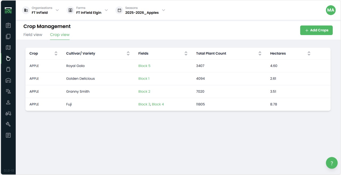Select the apple crop sidebar icon
This screenshot has width=341, height=175.
pyautogui.click(x=8, y=58)
